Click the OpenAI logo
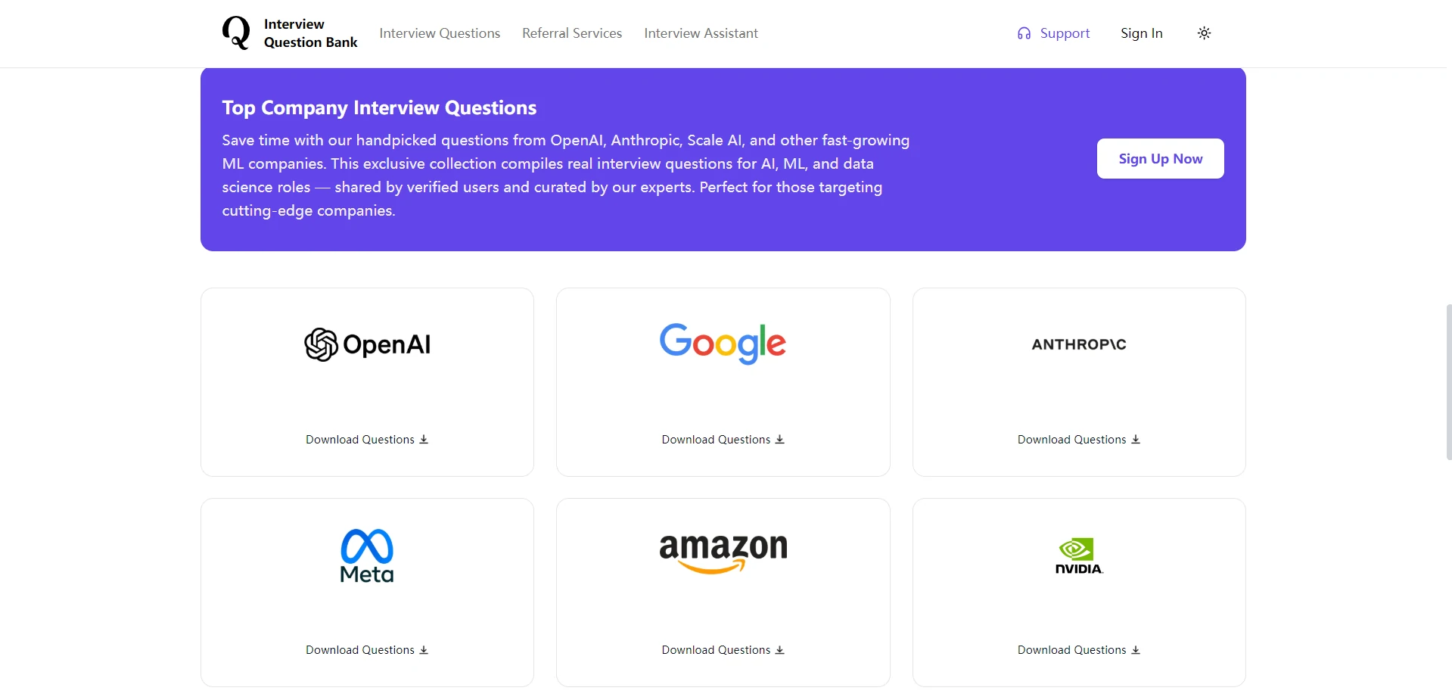Image resolution: width=1452 pixels, height=697 pixels. tap(367, 344)
